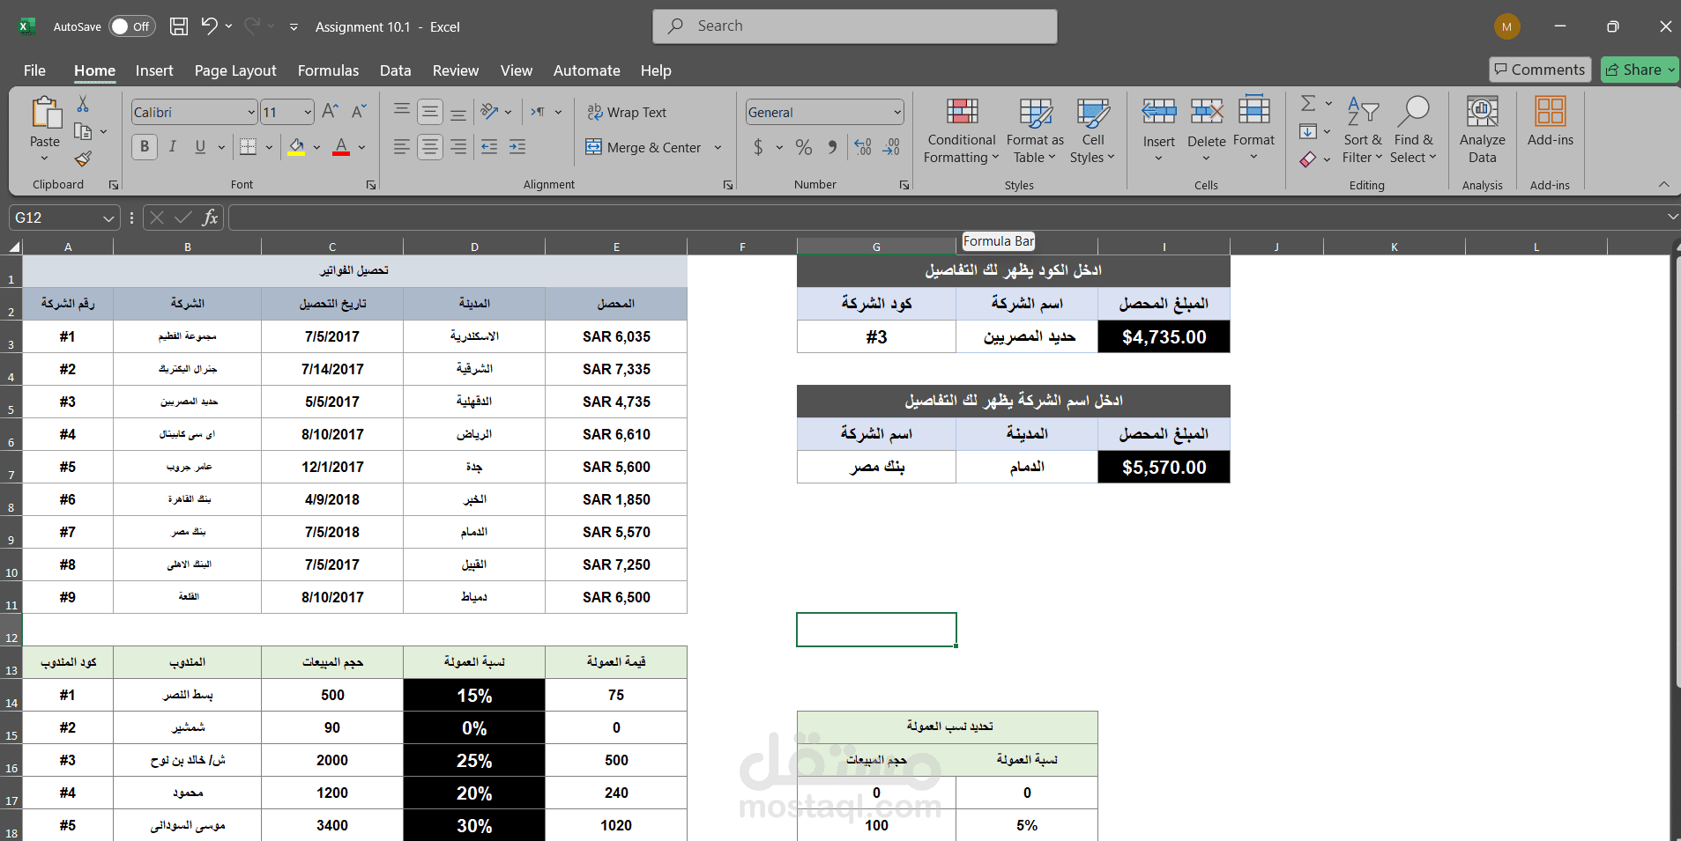Toggle AutoSave switch
Viewport: 1681px width, 841px height.
(132, 26)
